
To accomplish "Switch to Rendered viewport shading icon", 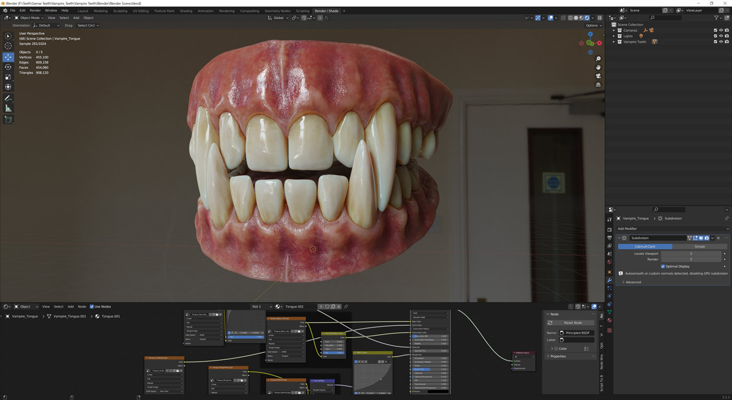I will 586,18.
